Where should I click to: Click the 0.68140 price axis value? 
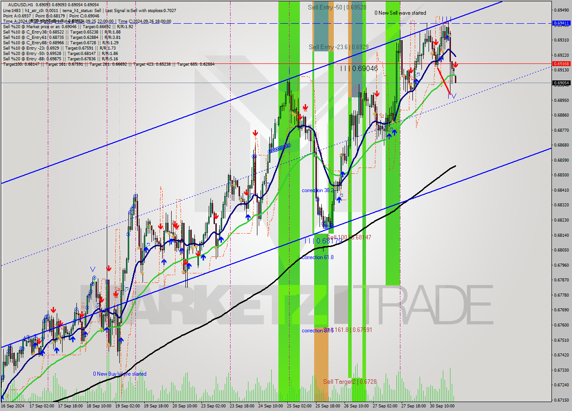click(x=562, y=235)
